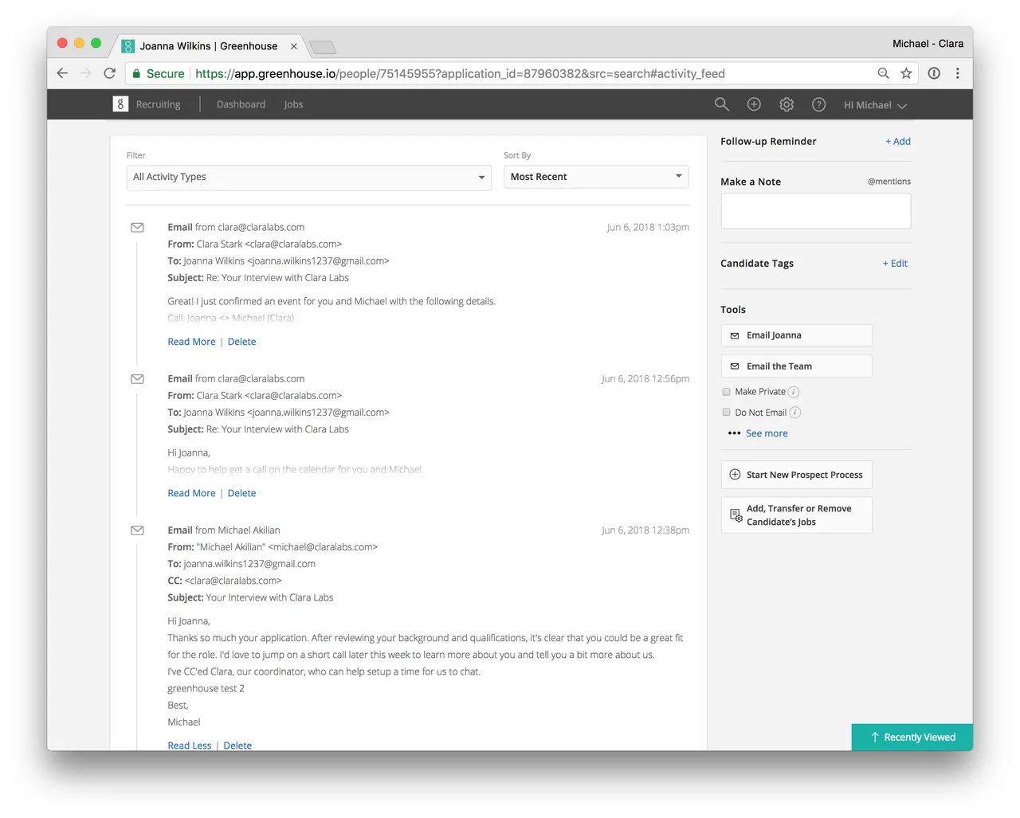Screen dimensions: 1020x818
Task: Open the settings gear icon
Action: click(x=787, y=104)
